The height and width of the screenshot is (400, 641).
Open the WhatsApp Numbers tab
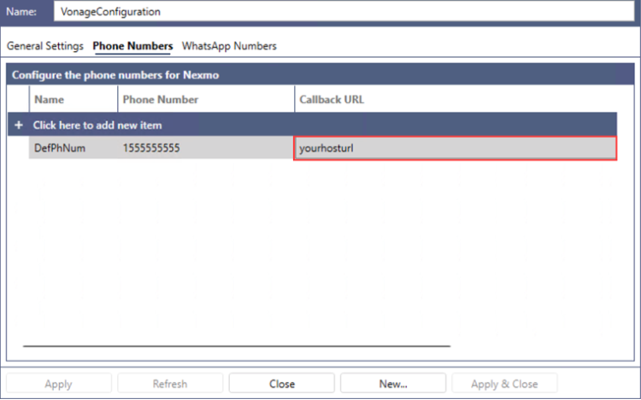point(229,45)
